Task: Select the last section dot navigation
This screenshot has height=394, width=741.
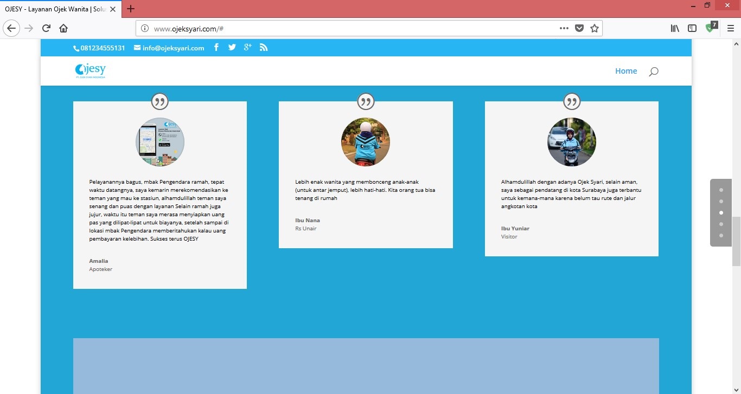Action: pos(721,235)
